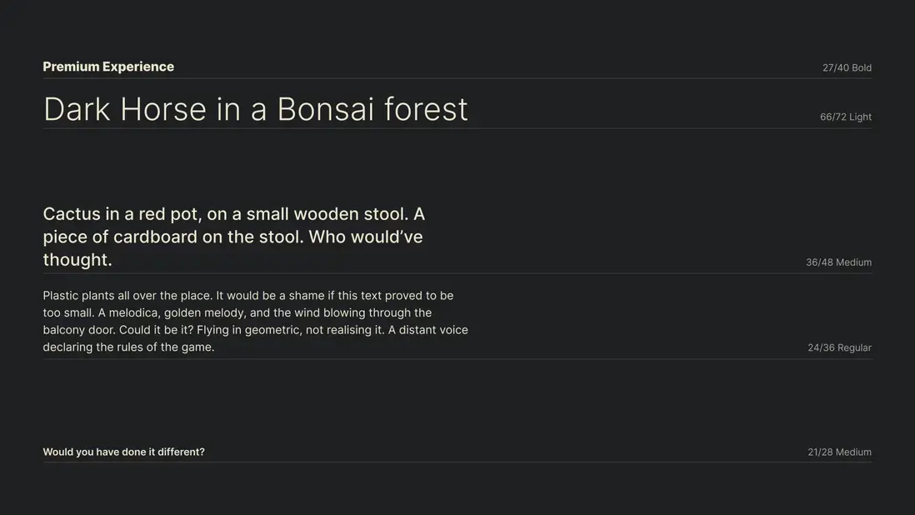The image size is (915, 515).
Task: Click the 66/72 Light size label
Action: point(845,117)
